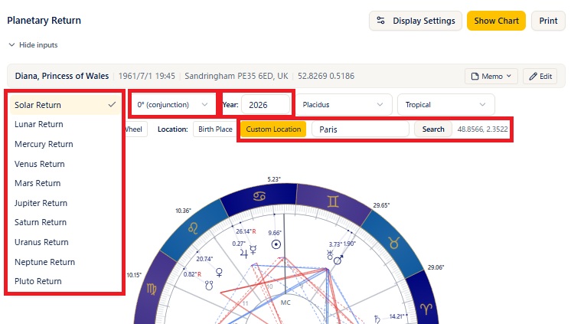The width and height of the screenshot is (571, 324).
Task: Click the pencil icon on Edit
Action: [x=533, y=76]
